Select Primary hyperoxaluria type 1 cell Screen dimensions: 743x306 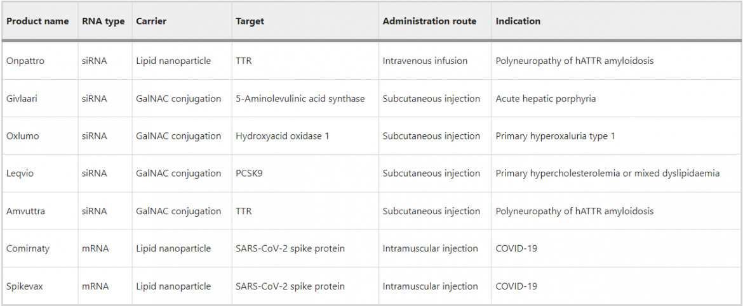pos(555,136)
